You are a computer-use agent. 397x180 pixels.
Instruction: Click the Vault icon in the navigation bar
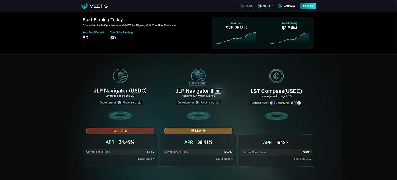(260, 6)
